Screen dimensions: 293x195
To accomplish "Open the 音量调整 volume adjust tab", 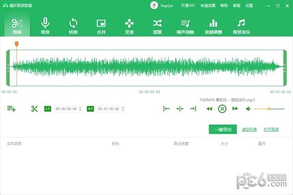I will (213, 26).
